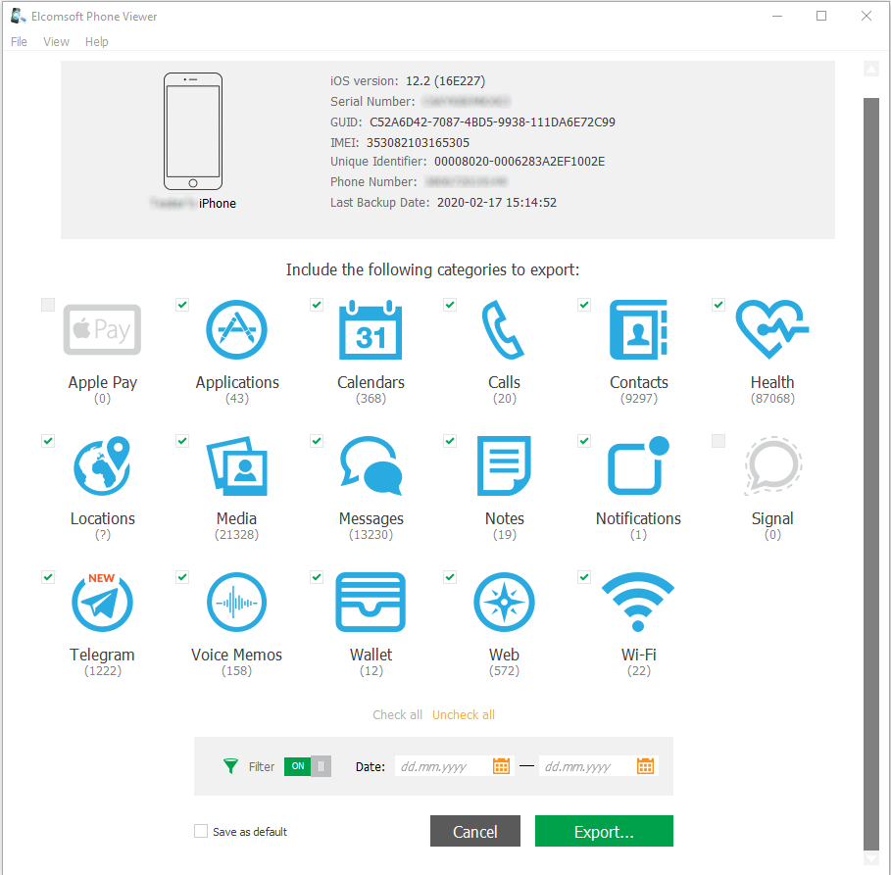Image resolution: width=891 pixels, height=875 pixels.
Task: Click the Uncheck all link
Action: [463, 714]
